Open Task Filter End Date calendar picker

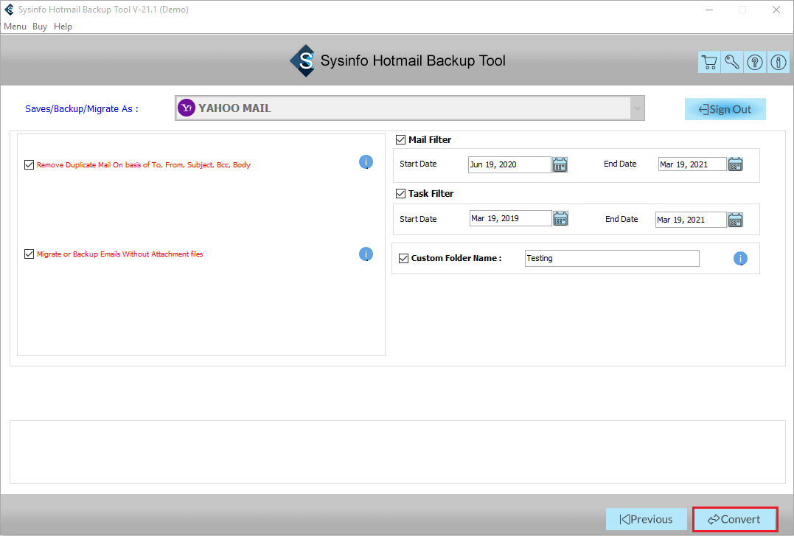point(735,220)
